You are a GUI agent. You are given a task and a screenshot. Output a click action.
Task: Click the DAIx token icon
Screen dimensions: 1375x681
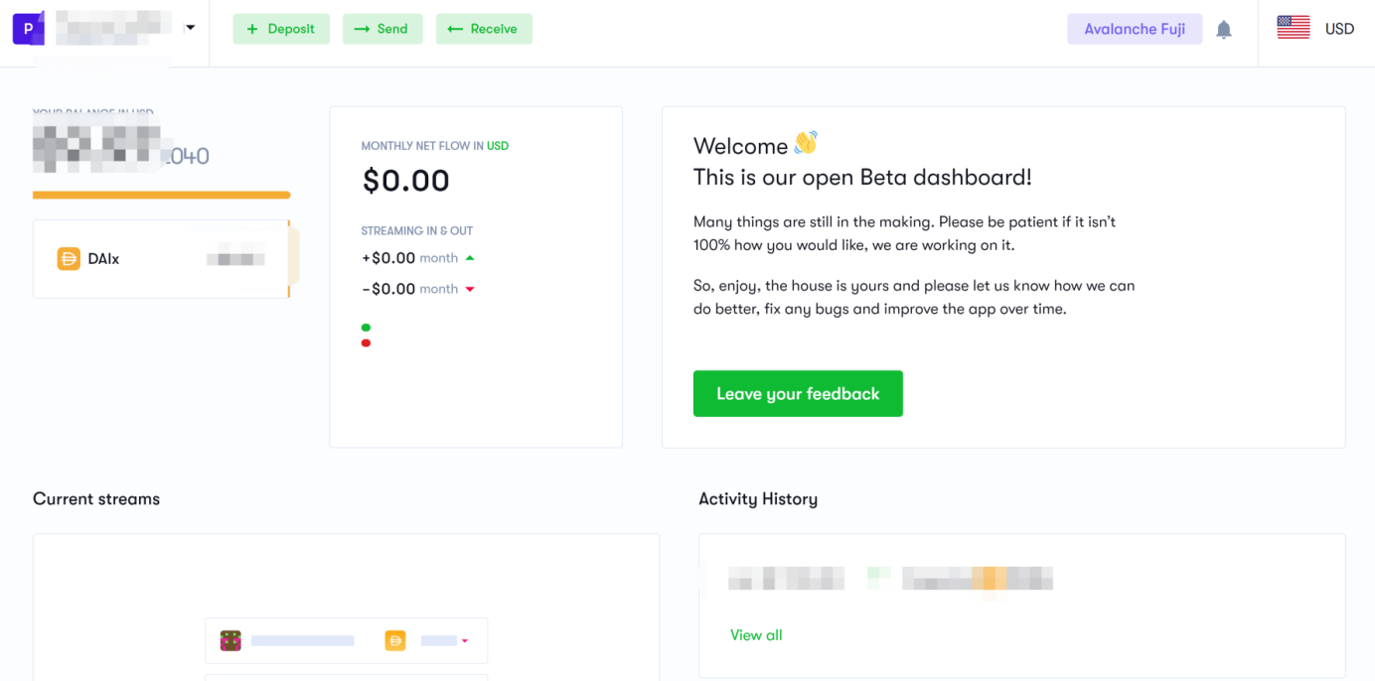tap(69, 259)
